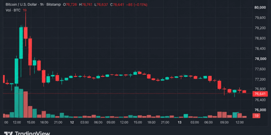
Task: Click the Vol · BTC indicator label
Action: coord(13,10)
